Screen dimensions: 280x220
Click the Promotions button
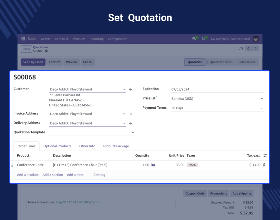(218, 193)
